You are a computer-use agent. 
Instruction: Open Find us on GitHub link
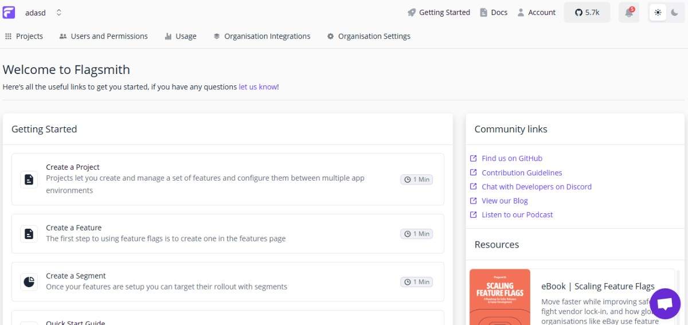[x=512, y=158]
